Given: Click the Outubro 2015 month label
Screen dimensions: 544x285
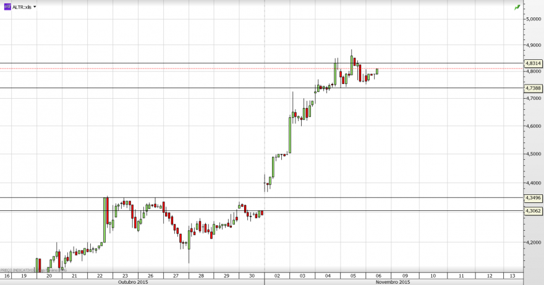Looking at the screenshot, I should (x=133, y=283).
